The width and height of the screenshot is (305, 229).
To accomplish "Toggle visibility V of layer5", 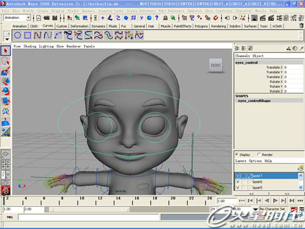I will point(238,188).
